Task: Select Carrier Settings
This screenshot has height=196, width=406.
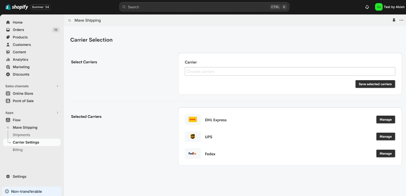Action: (32, 142)
